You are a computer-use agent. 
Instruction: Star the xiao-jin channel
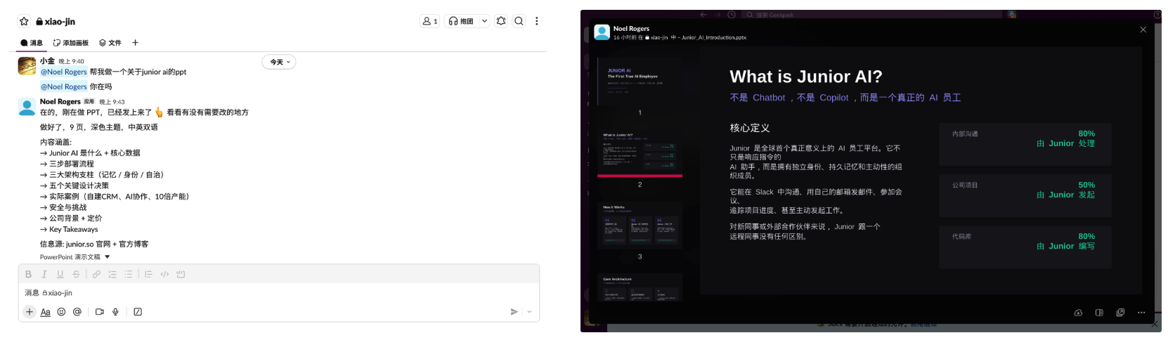24,22
